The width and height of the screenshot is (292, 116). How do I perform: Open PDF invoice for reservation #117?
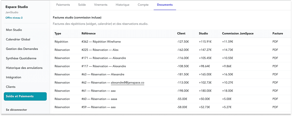click(275, 66)
